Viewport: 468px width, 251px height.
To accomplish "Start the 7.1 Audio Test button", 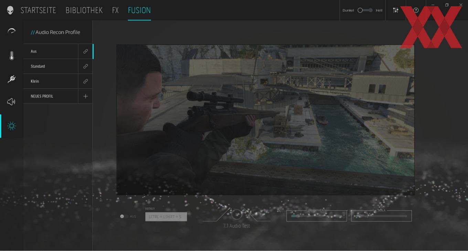I will [x=236, y=215].
